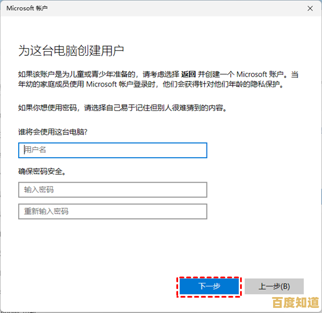Close the Microsoft 帐户 dialog
Screen dimensions: 322x313
[310, 9]
